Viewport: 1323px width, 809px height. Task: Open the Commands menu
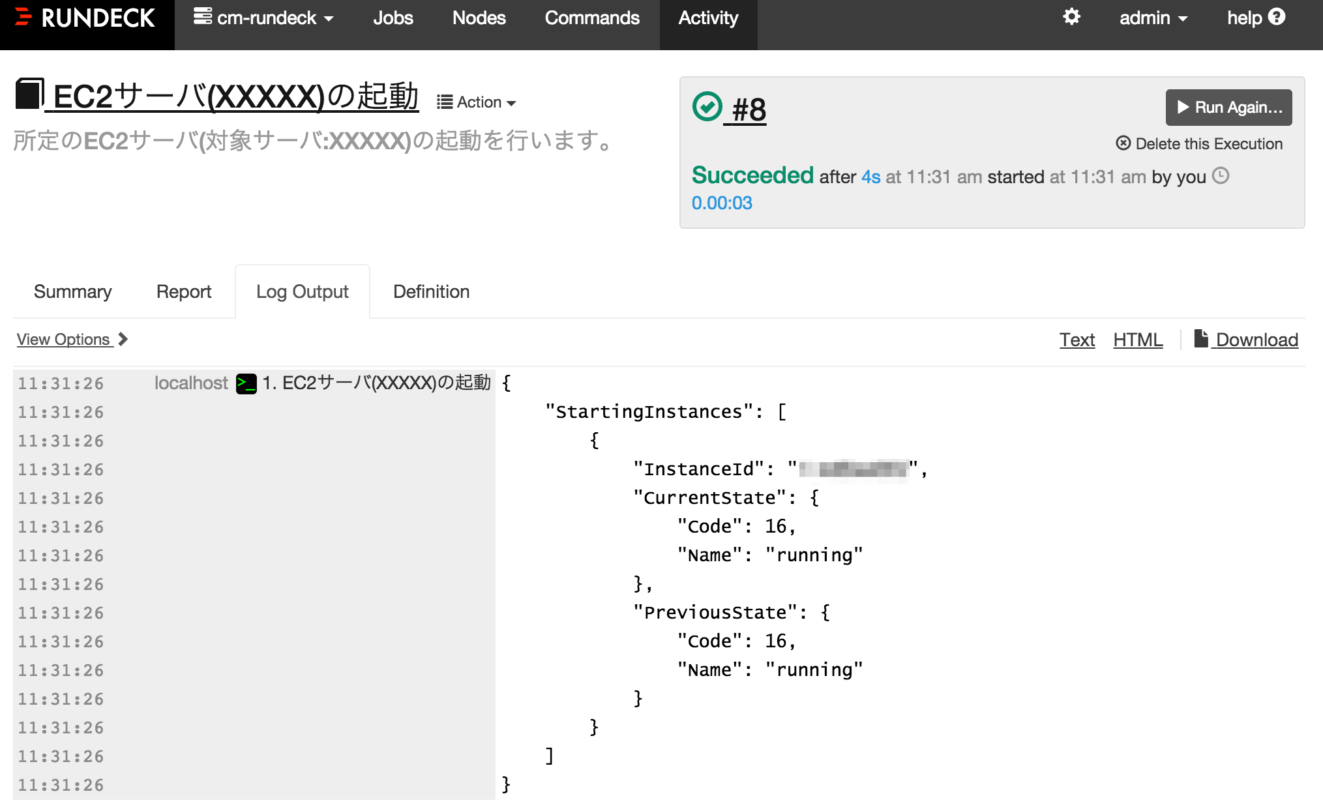591,18
